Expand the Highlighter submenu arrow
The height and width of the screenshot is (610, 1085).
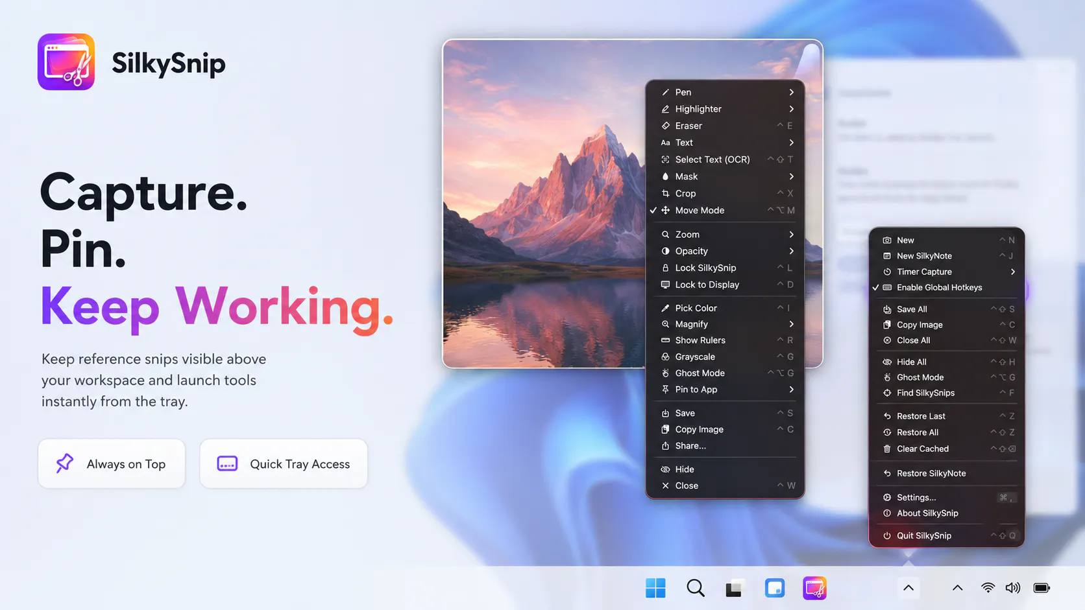(x=792, y=109)
